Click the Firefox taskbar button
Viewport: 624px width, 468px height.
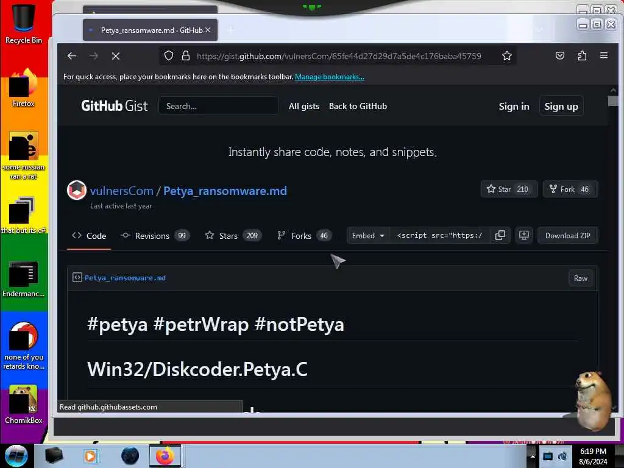pos(165,456)
